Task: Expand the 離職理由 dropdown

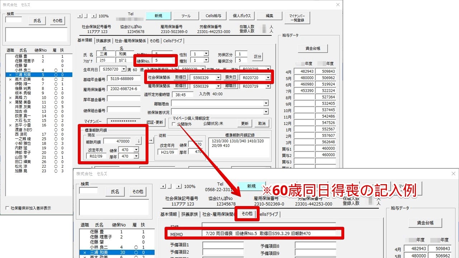Action: click(x=266, y=104)
